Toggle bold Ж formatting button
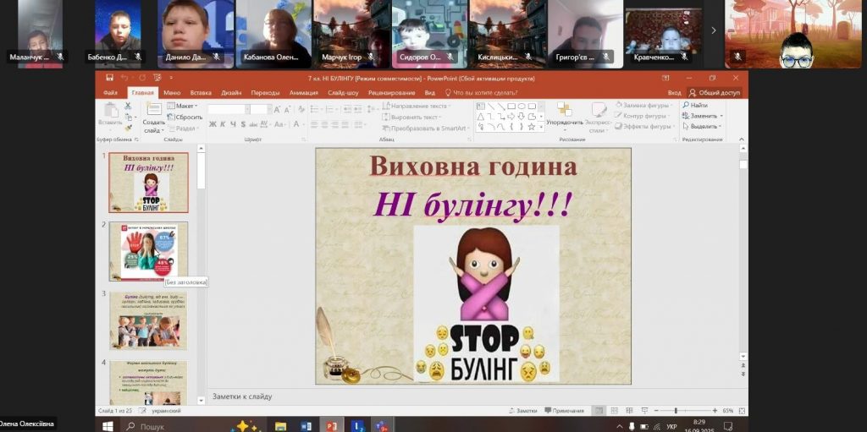 213,124
